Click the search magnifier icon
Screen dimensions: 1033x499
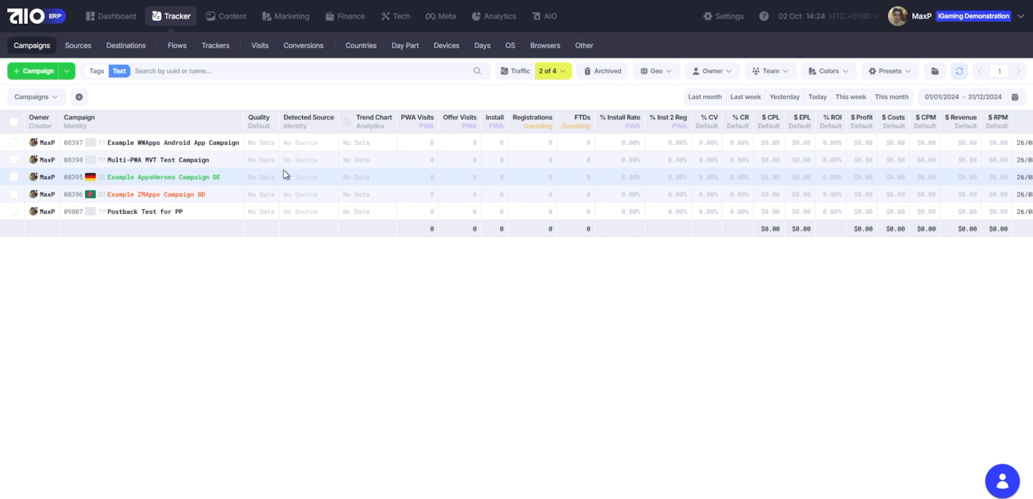coord(477,71)
